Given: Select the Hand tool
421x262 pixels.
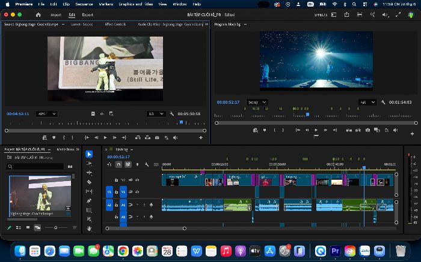Looking at the screenshot, I should click(x=89, y=228).
